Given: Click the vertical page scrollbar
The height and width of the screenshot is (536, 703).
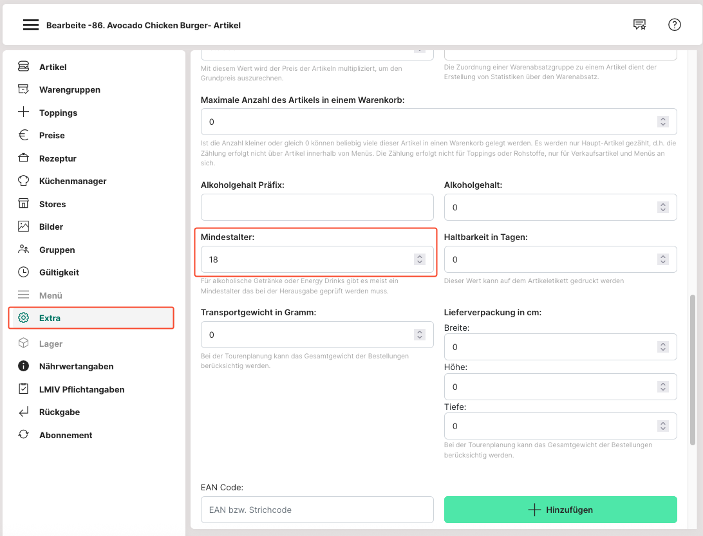Looking at the screenshot, I should click(693, 370).
